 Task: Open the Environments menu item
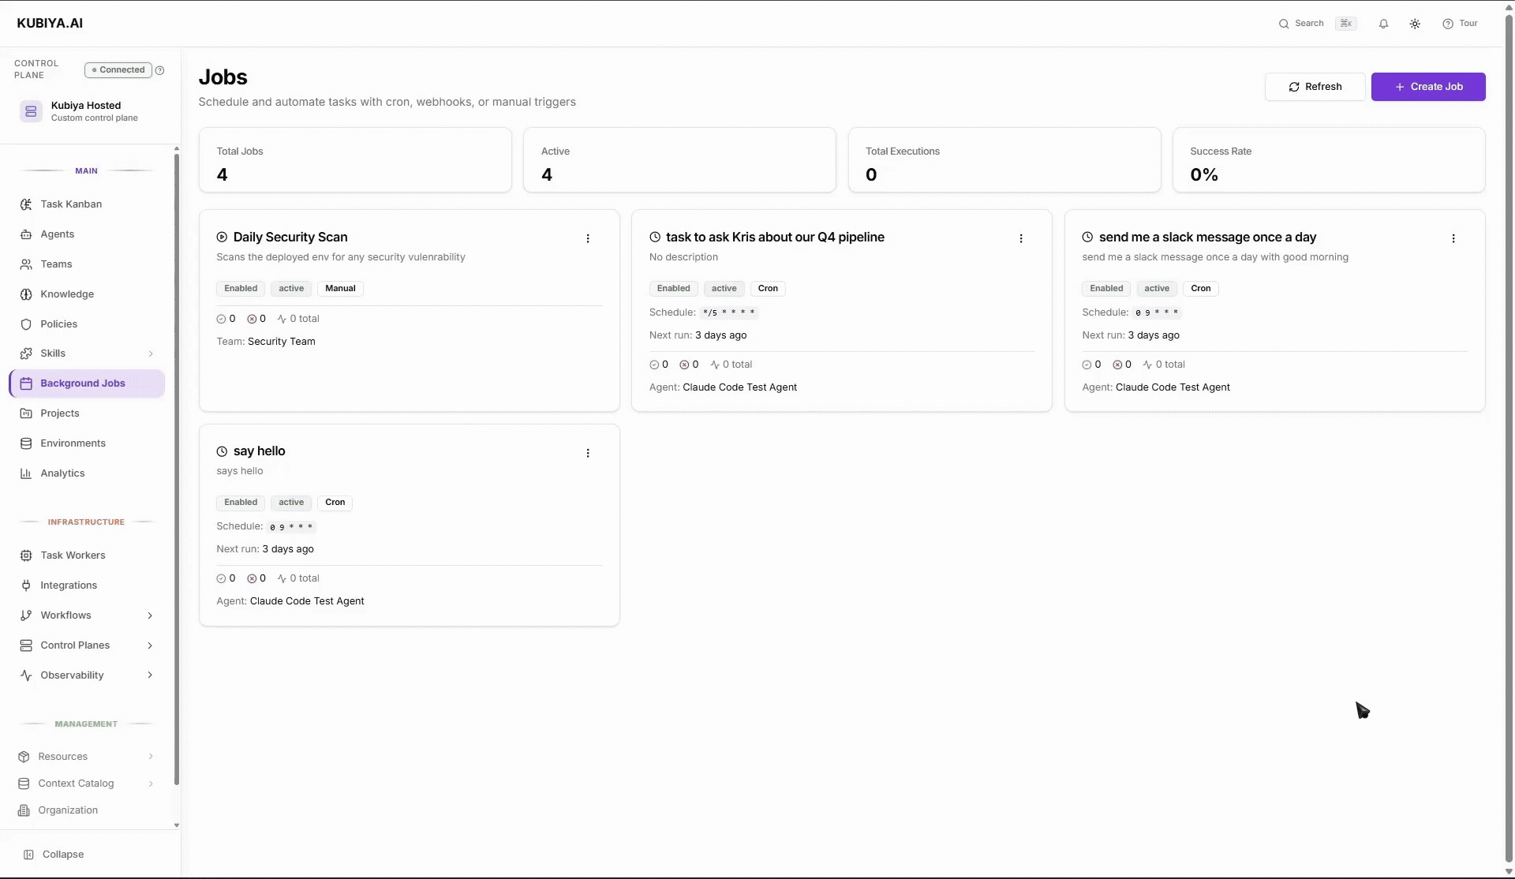(73, 443)
